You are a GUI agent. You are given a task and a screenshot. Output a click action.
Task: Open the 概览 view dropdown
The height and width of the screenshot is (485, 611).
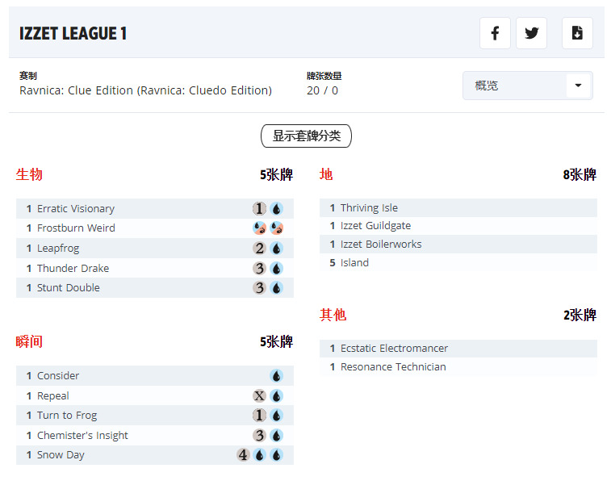(x=517, y=86)
